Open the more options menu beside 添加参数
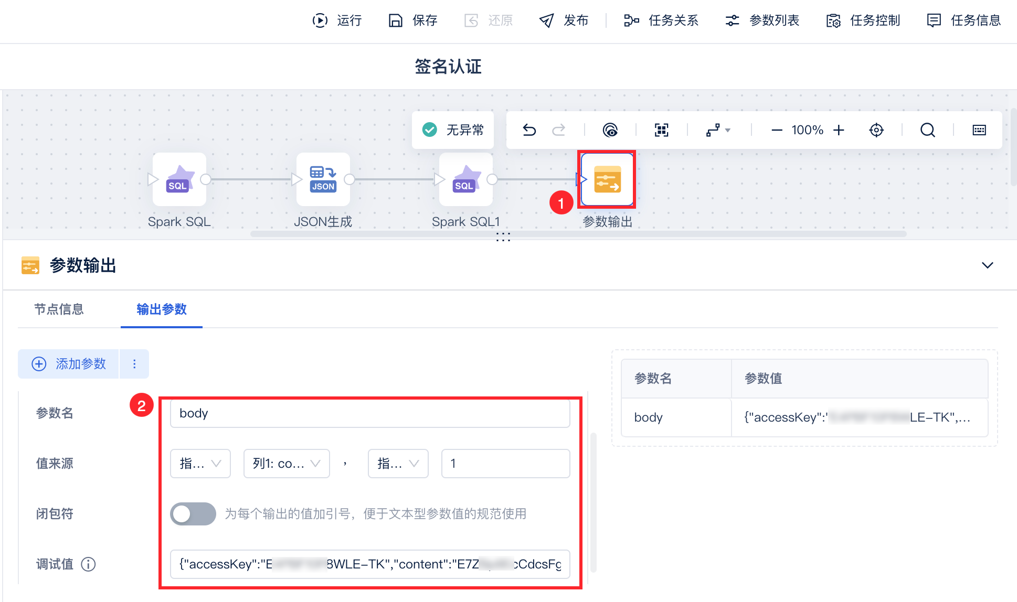This screenshot has height=602, width=1017. [134, 364]
